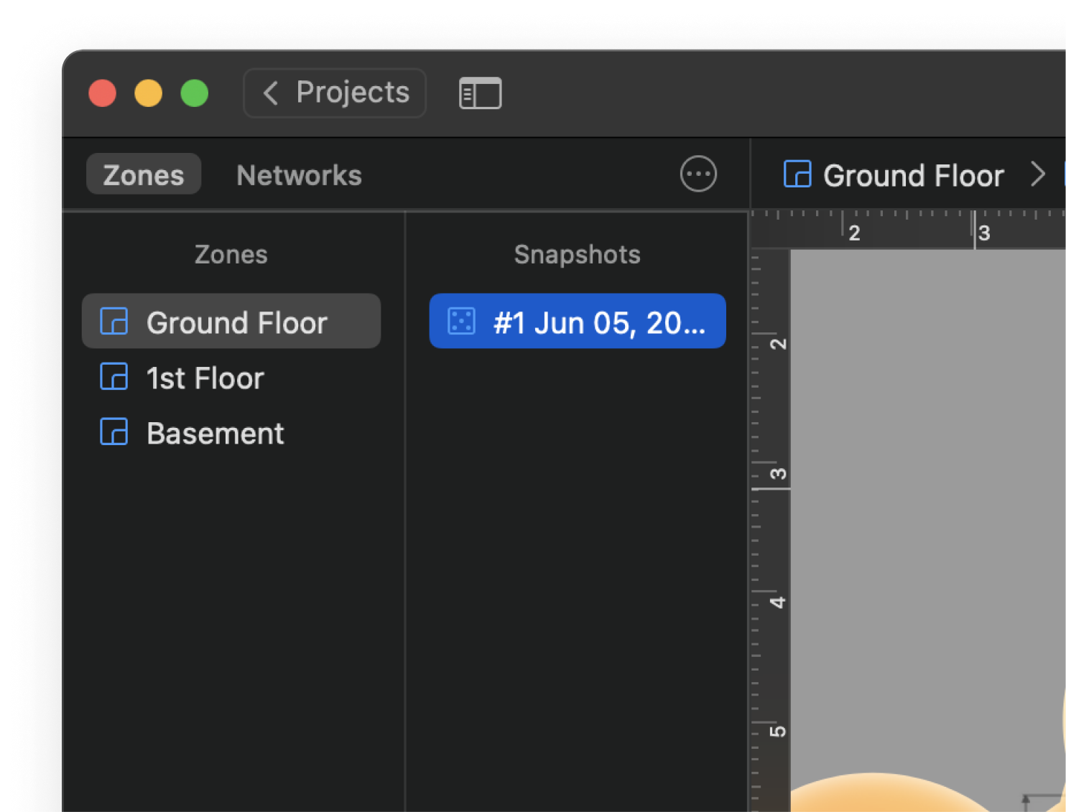Switch to the Networks tab
The width and height of the screenshot is (1066, 812).
pyautogui.click(x=299, y=175)
